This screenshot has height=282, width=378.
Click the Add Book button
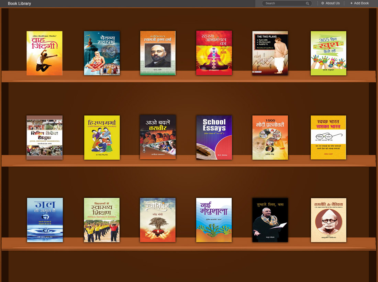pos(359,3)
